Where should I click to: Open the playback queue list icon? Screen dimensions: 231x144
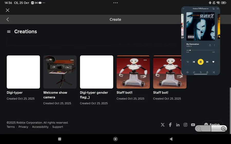(218, 8)
